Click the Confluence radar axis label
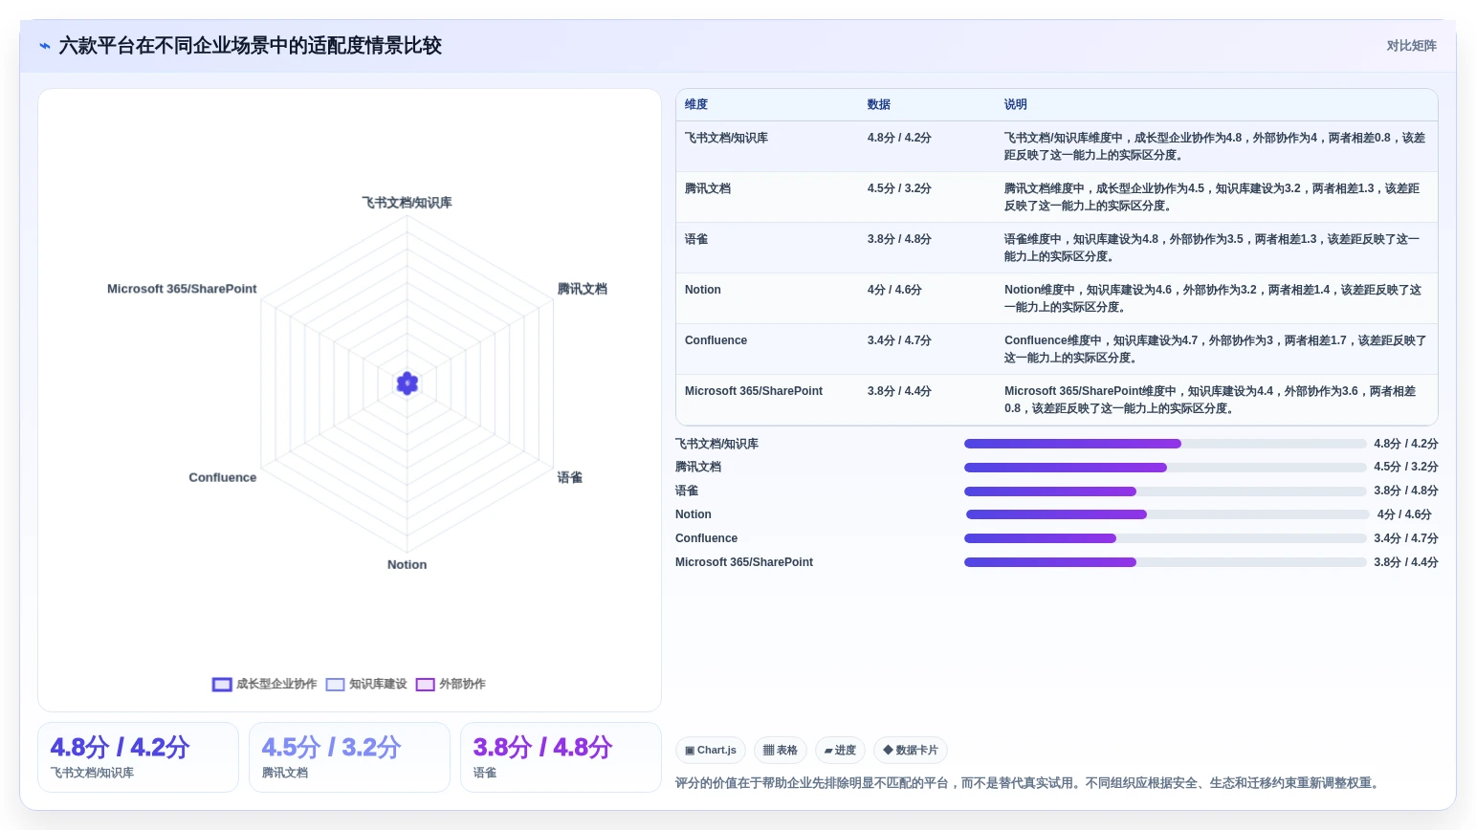 click(x=223, y=478)
